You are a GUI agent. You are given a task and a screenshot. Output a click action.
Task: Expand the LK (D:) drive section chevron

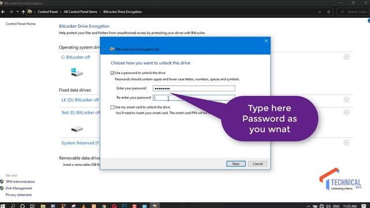346,100
